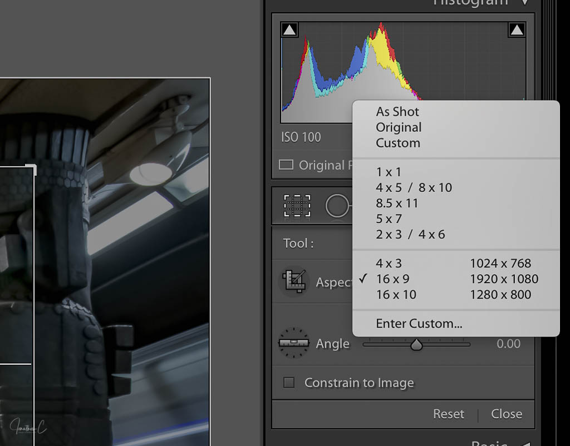Enable Constrain to Image checkbox

[x=289, y=383]
